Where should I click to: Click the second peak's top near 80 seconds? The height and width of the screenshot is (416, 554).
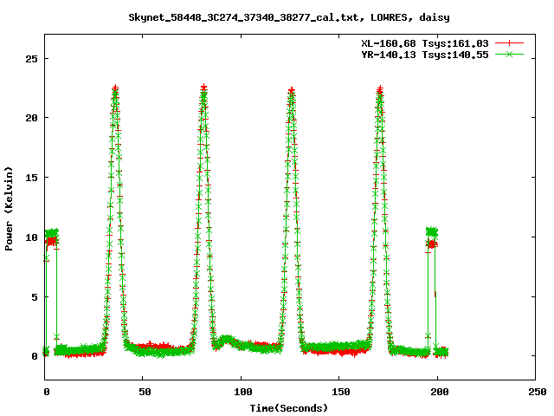click(x=203, y=88)
